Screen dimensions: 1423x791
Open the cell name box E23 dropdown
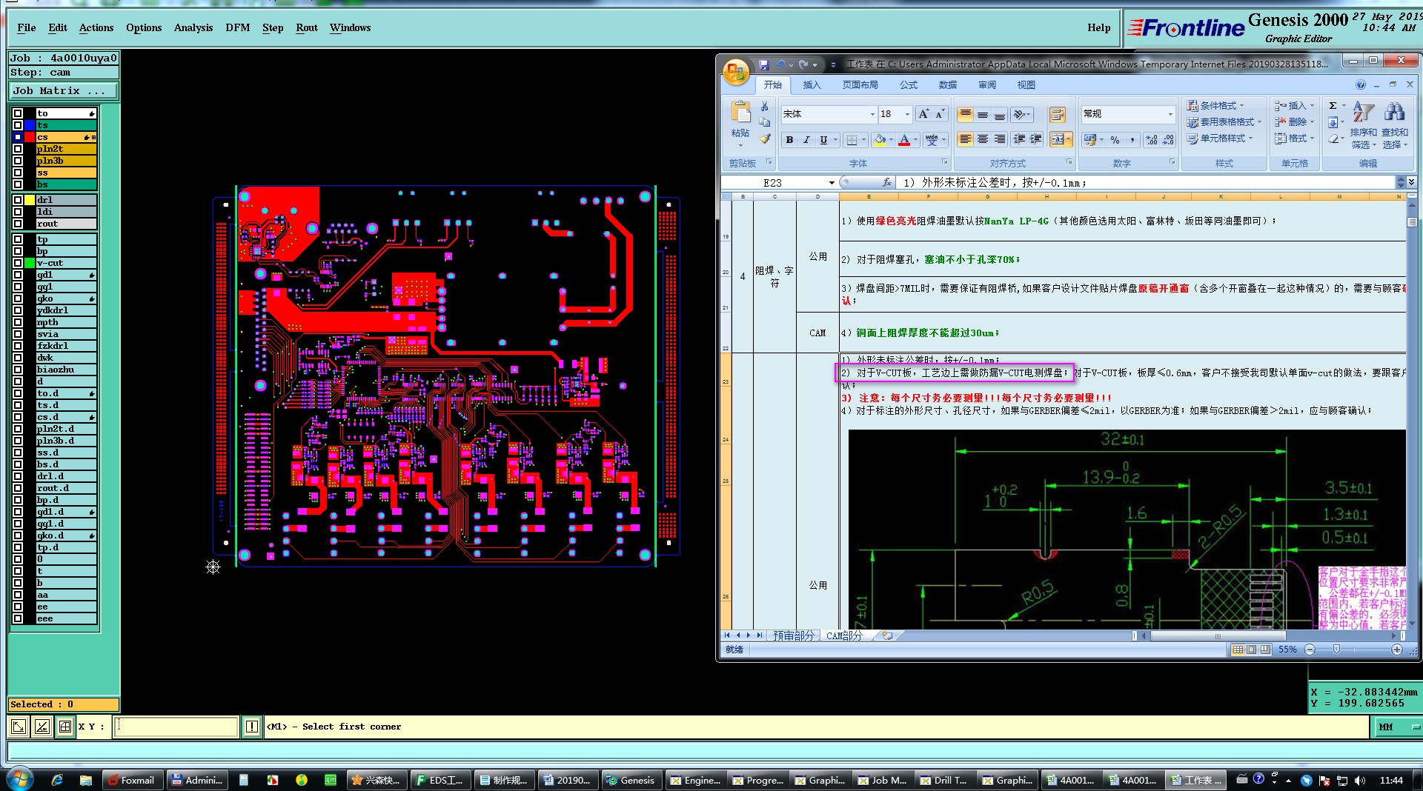tap(832, 183)
